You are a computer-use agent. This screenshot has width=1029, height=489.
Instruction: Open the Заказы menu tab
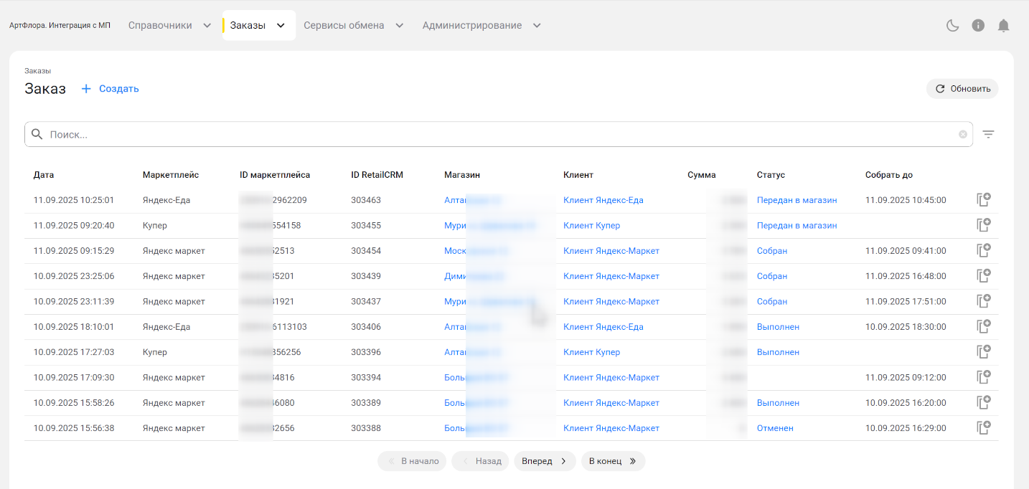(x=258, y=26)
